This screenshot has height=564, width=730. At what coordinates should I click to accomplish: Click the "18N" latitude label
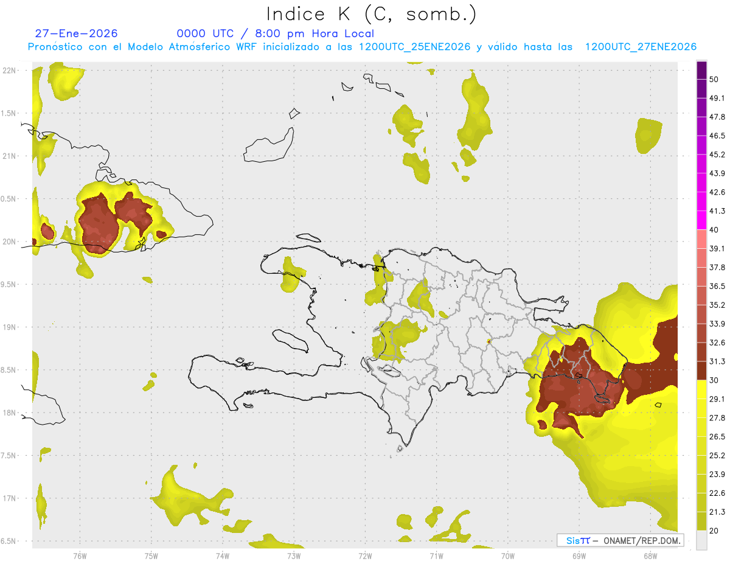10,413
